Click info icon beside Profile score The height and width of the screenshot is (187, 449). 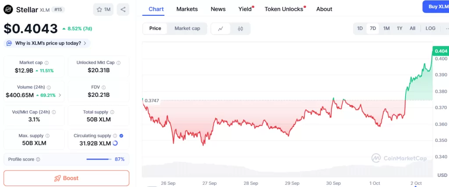point(38,159)
